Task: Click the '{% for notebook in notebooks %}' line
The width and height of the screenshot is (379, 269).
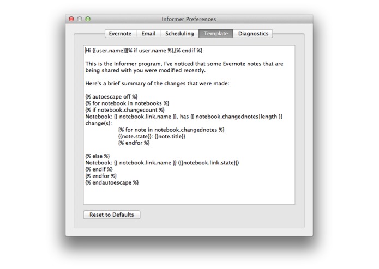Action: 127,103
